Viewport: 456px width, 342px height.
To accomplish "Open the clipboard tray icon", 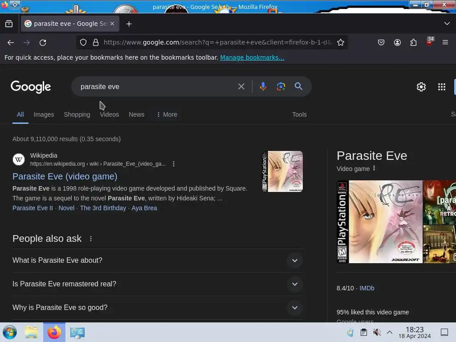I will point(363,332).
